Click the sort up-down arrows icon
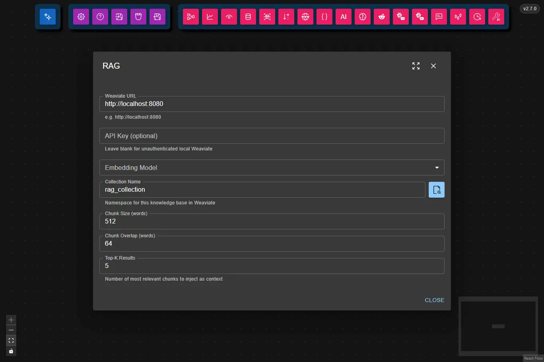The width and height of the screenshot is (544, 362). 286,17
